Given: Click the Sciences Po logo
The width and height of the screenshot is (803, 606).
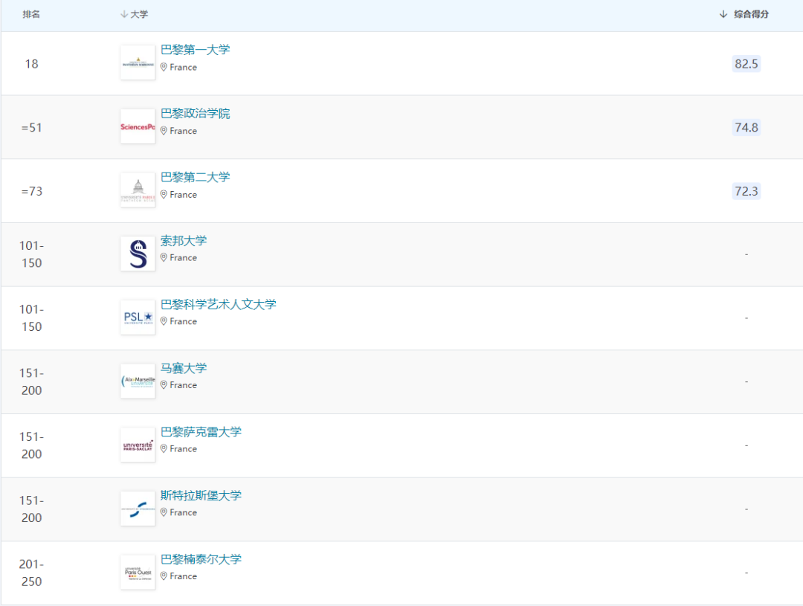Looking at the screenshot, I should (138, 126).
